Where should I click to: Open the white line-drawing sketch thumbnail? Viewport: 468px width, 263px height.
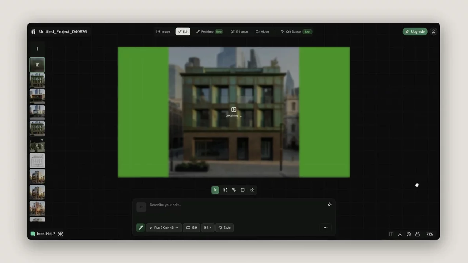37,161
